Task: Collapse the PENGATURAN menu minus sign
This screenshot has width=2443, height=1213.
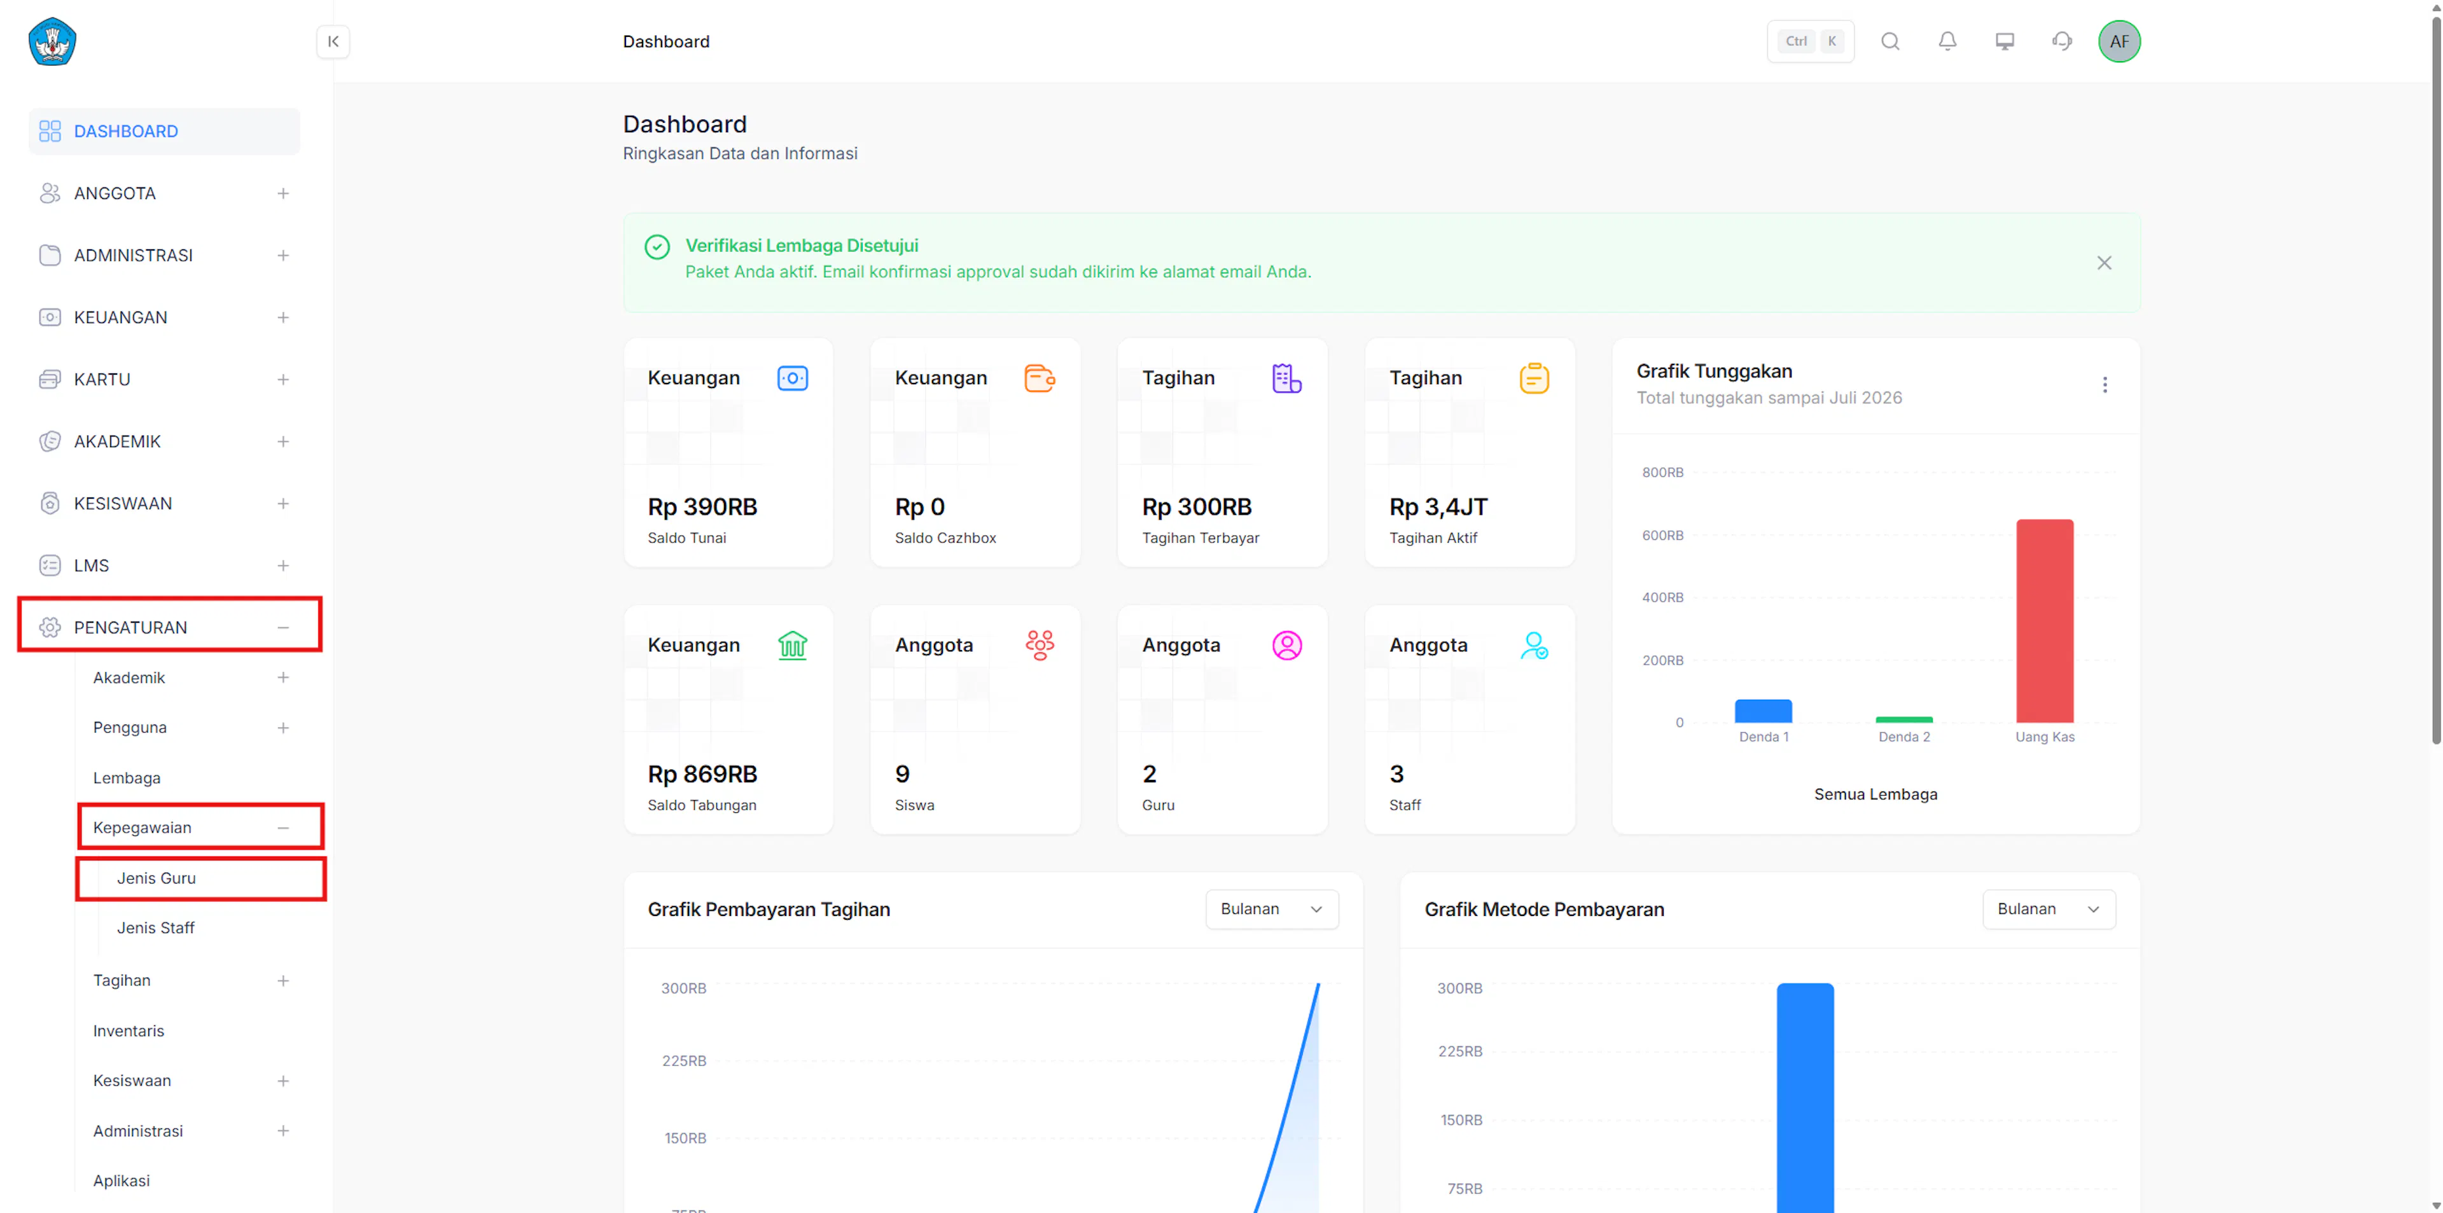Action: (282, 628)
